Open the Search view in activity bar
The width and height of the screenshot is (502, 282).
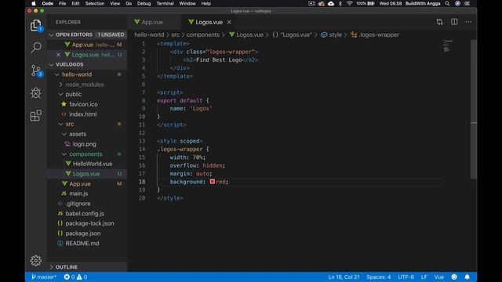pyautogui.click(x=36, y=47)
